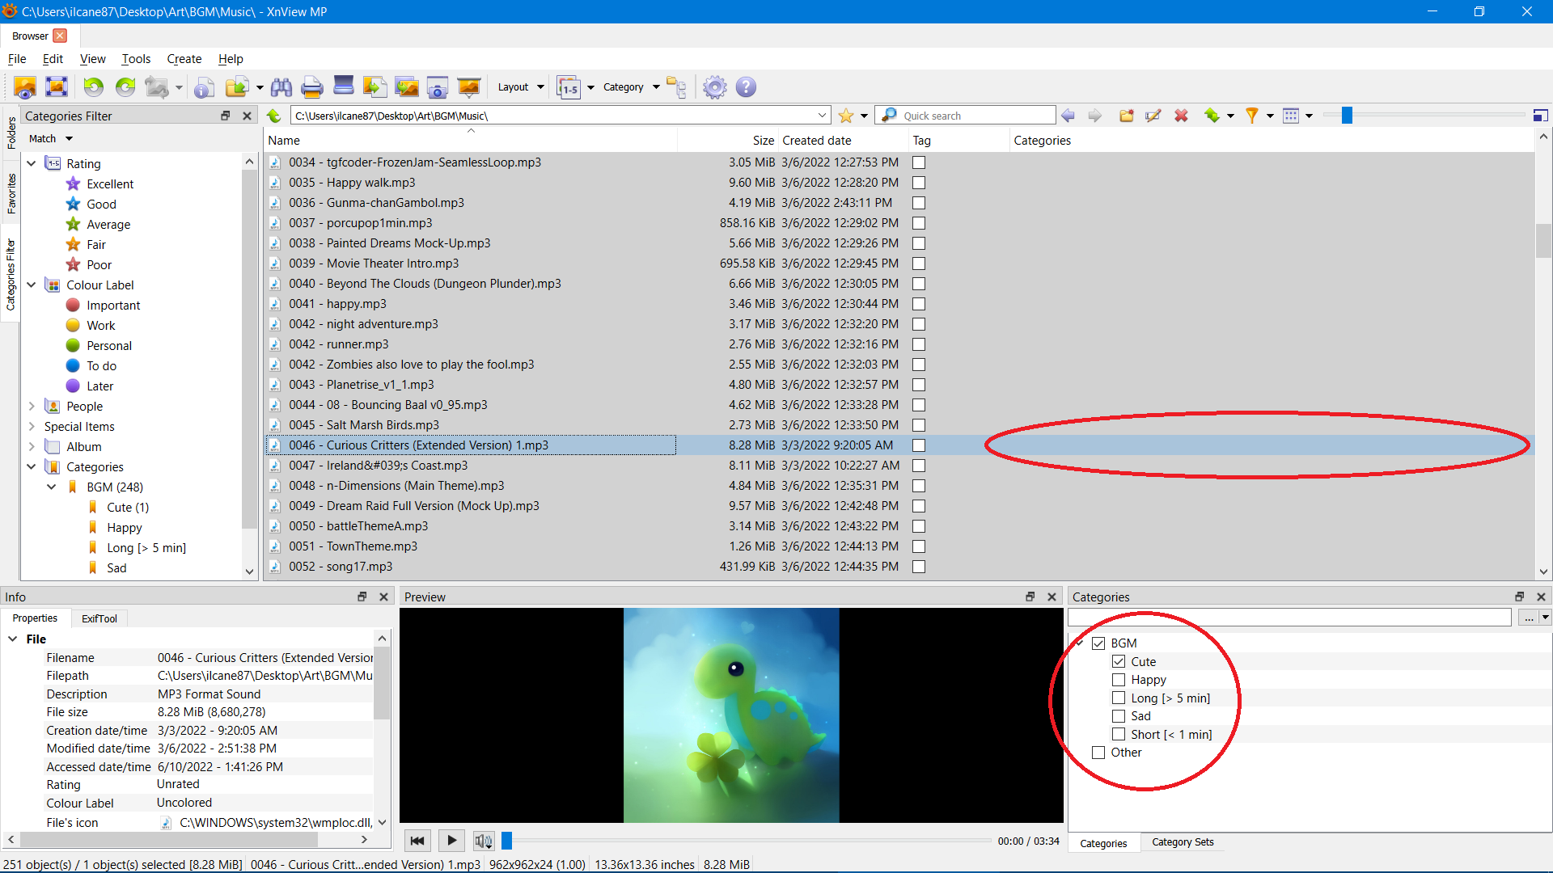Click the red X delete icon

(1181, 116)
